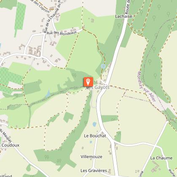The image size is (177, 177).
Task: Click the Rue des Blondeaux street label
Action: (x=62, y=33)
